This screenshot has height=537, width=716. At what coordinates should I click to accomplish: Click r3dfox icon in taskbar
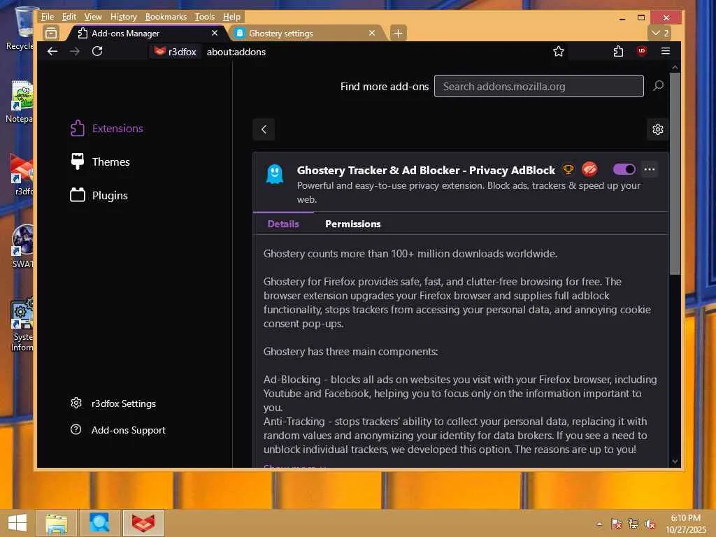point(143,523)
